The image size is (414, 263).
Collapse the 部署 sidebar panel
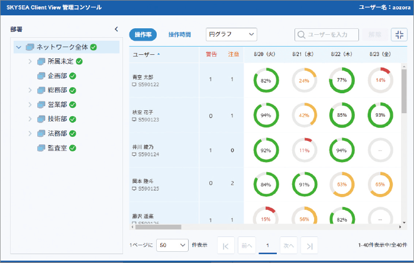point(116,29)
